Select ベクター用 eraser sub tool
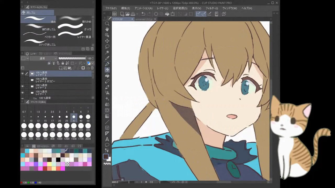 tap(38, 34)
